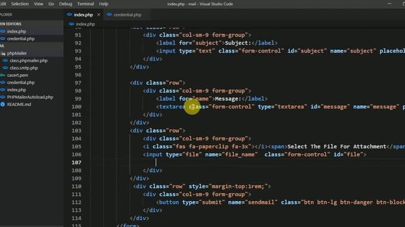This screenshot has width=405, height=227.
Task: Open class.phpmailer.php in explorer
Action: [28, 61]
